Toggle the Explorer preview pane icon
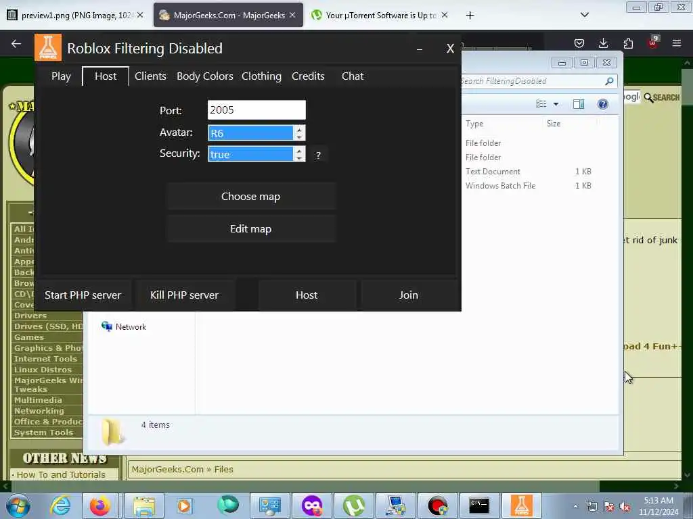Image resolution: width=693 pixels, height=519 pixels. click(x=579, y=103)
